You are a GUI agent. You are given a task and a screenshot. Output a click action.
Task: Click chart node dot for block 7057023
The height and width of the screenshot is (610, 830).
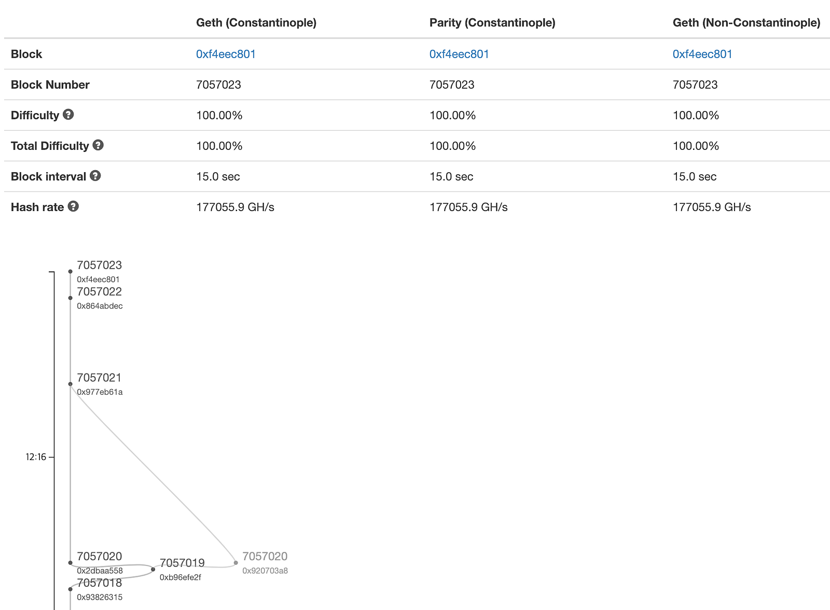pyautogui.click(x=71, y=271)
